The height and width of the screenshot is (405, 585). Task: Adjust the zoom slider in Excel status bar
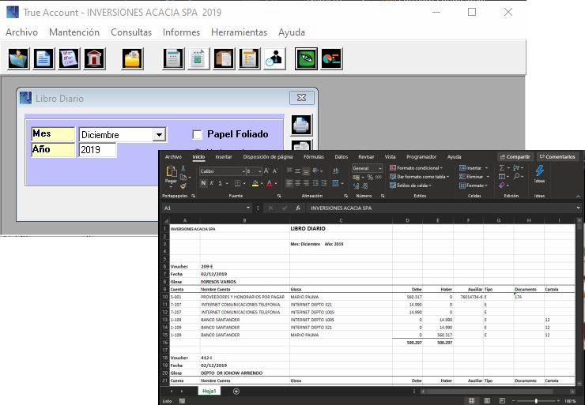point(536,400)
